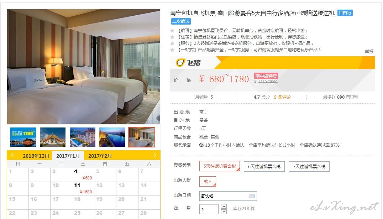Select 6天往返机票含税 package option

pos(264,166)
